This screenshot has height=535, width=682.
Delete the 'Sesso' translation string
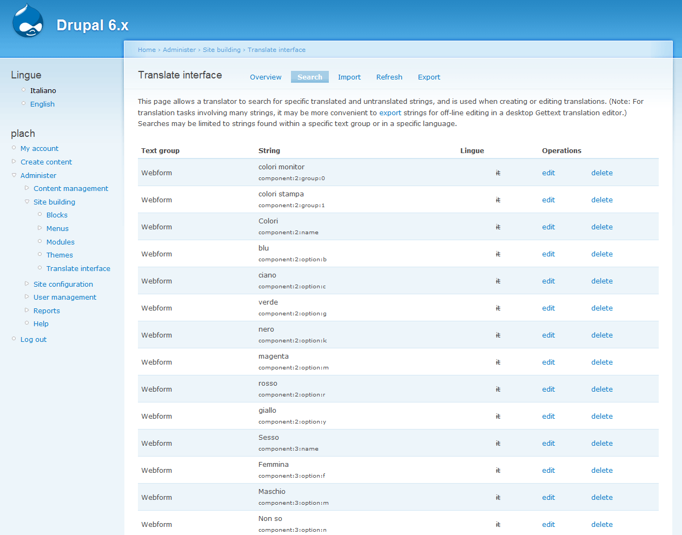602,443
